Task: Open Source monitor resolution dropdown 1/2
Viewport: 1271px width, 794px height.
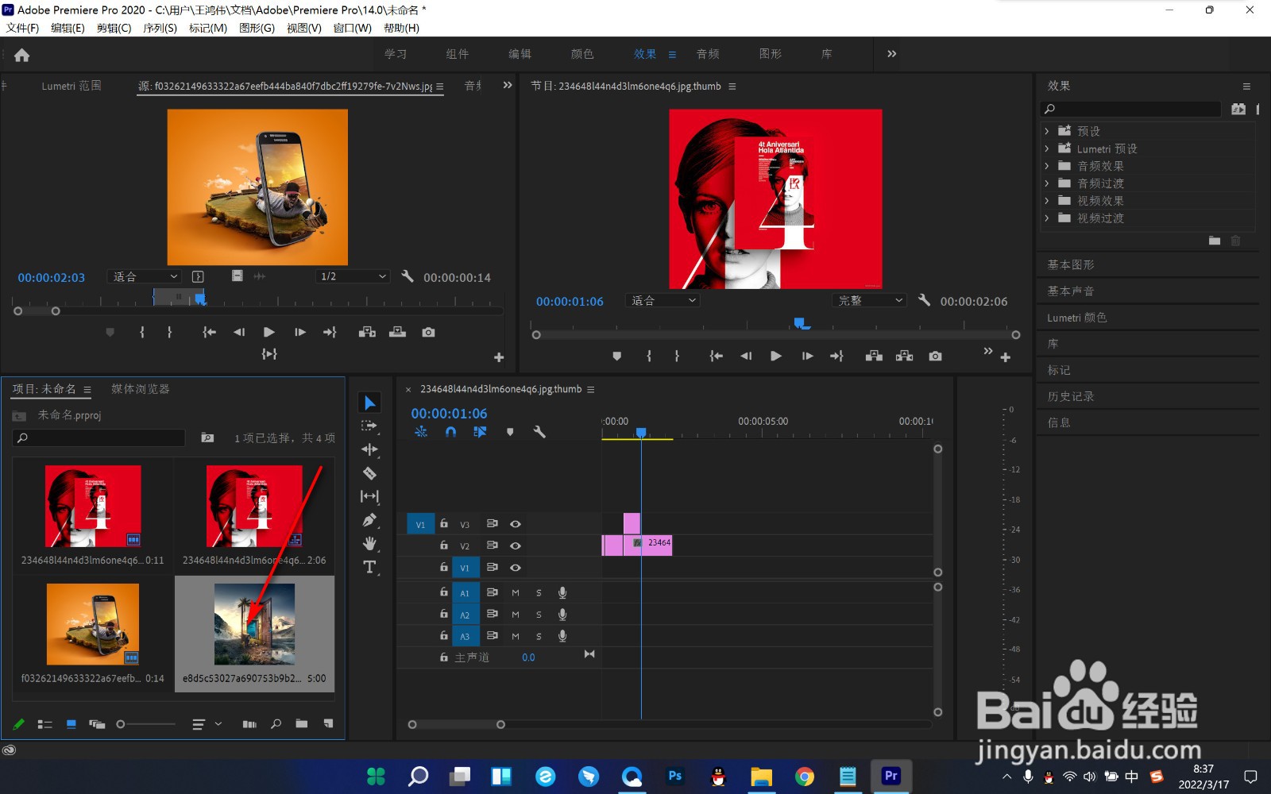Action: tap(353, 276)
